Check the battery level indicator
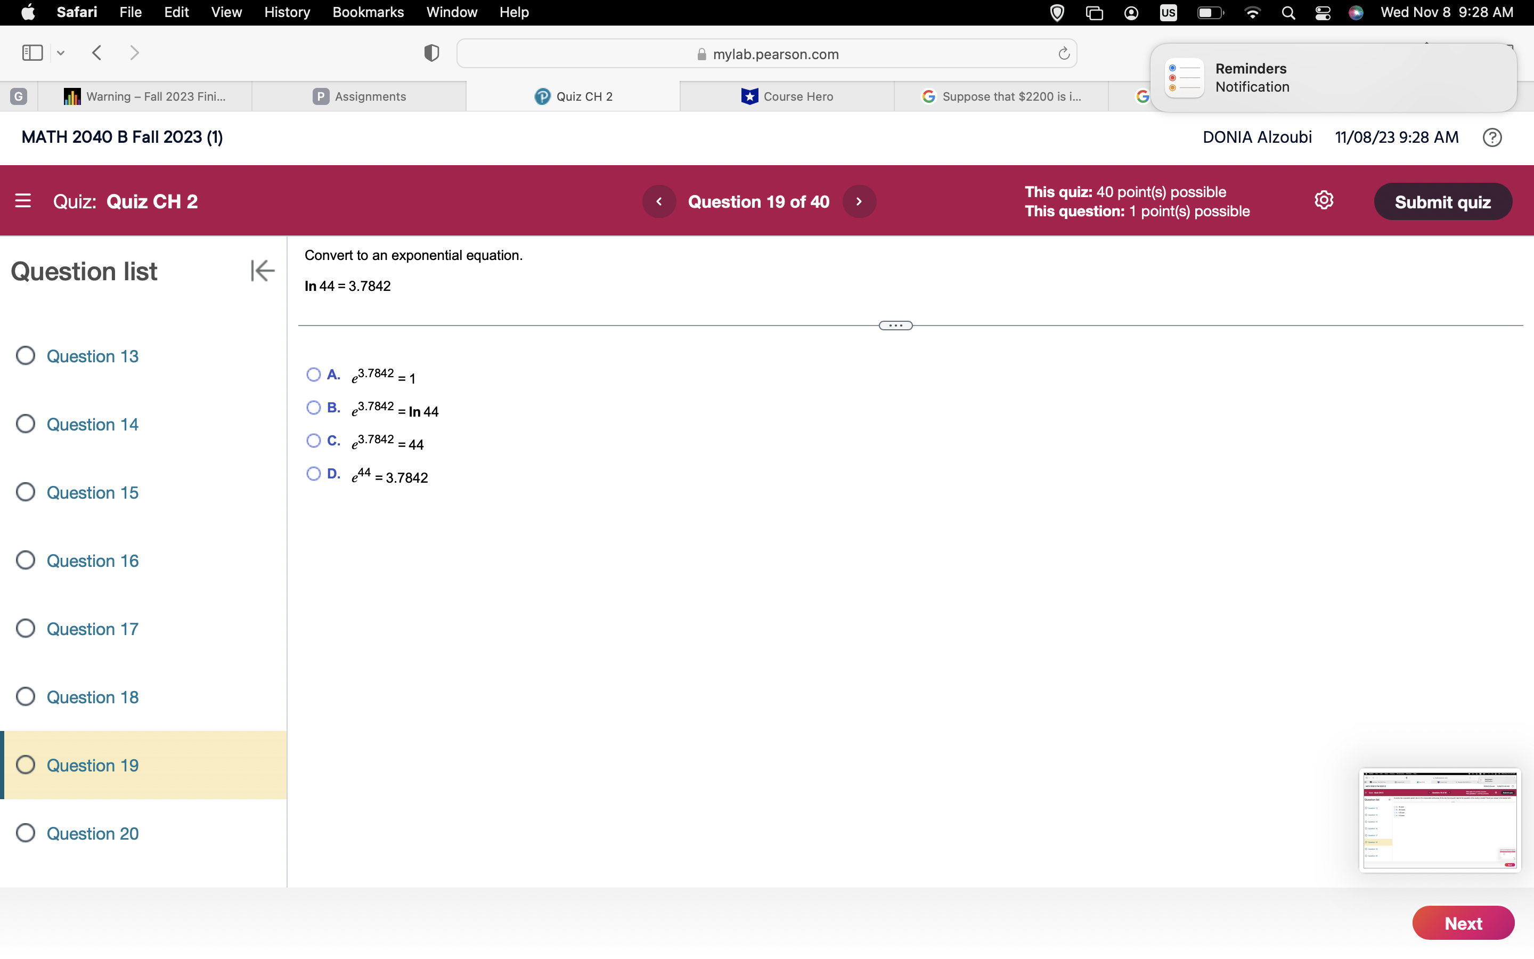This screenshot has width=1534, height=959. coord(1210,12)
